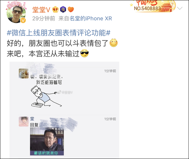Tap the anime avatar of 堂
The image size is (189, 159).
(24, 122)
